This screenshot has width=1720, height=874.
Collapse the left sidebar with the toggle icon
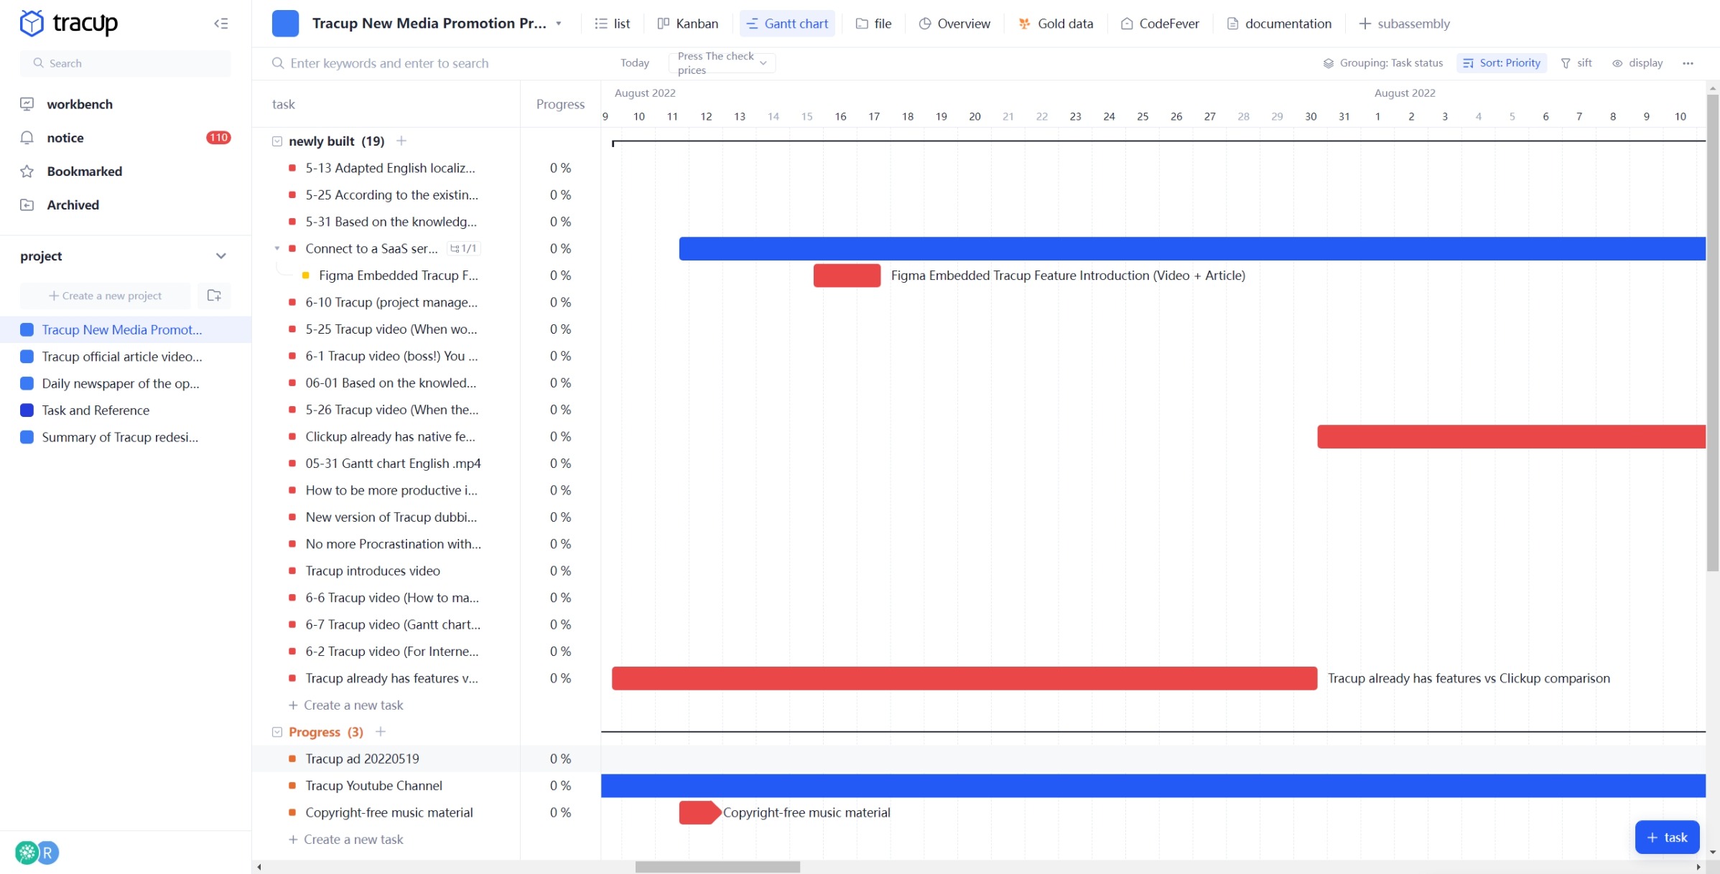click(x=221, y=24)
